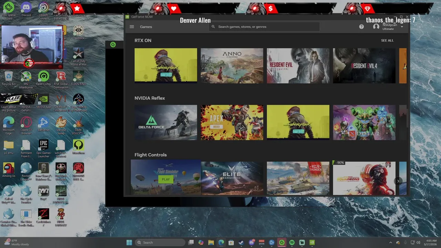The height and width of the screenshot is (248, 441).
Task: Open Steam from the taskbar
Action: pyautogui.click(x=241, y=242)
